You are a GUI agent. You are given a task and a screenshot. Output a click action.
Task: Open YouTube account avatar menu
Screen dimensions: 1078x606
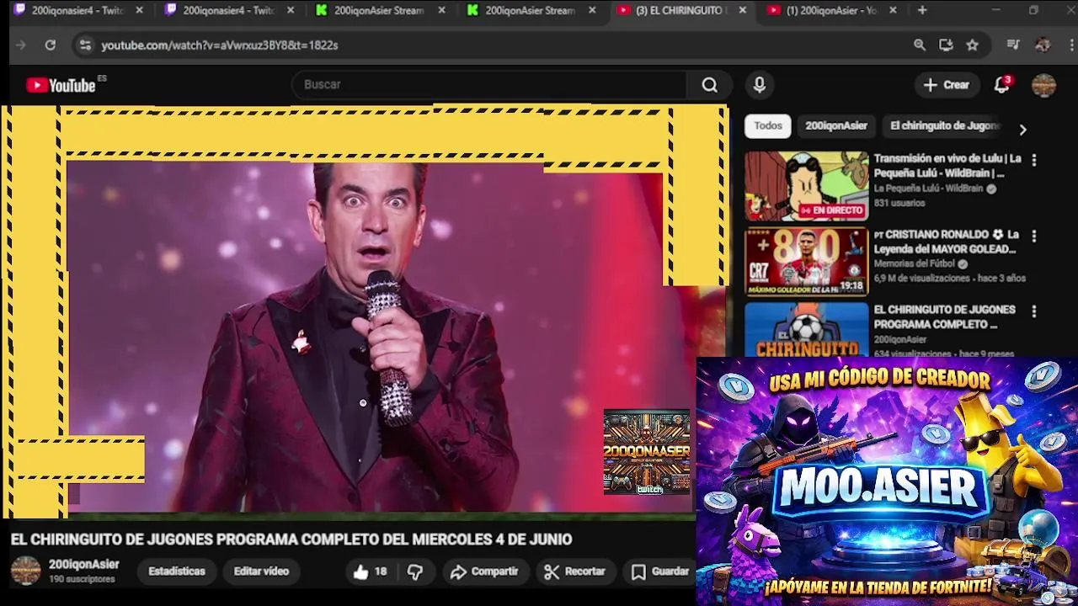pos(1043,85)
